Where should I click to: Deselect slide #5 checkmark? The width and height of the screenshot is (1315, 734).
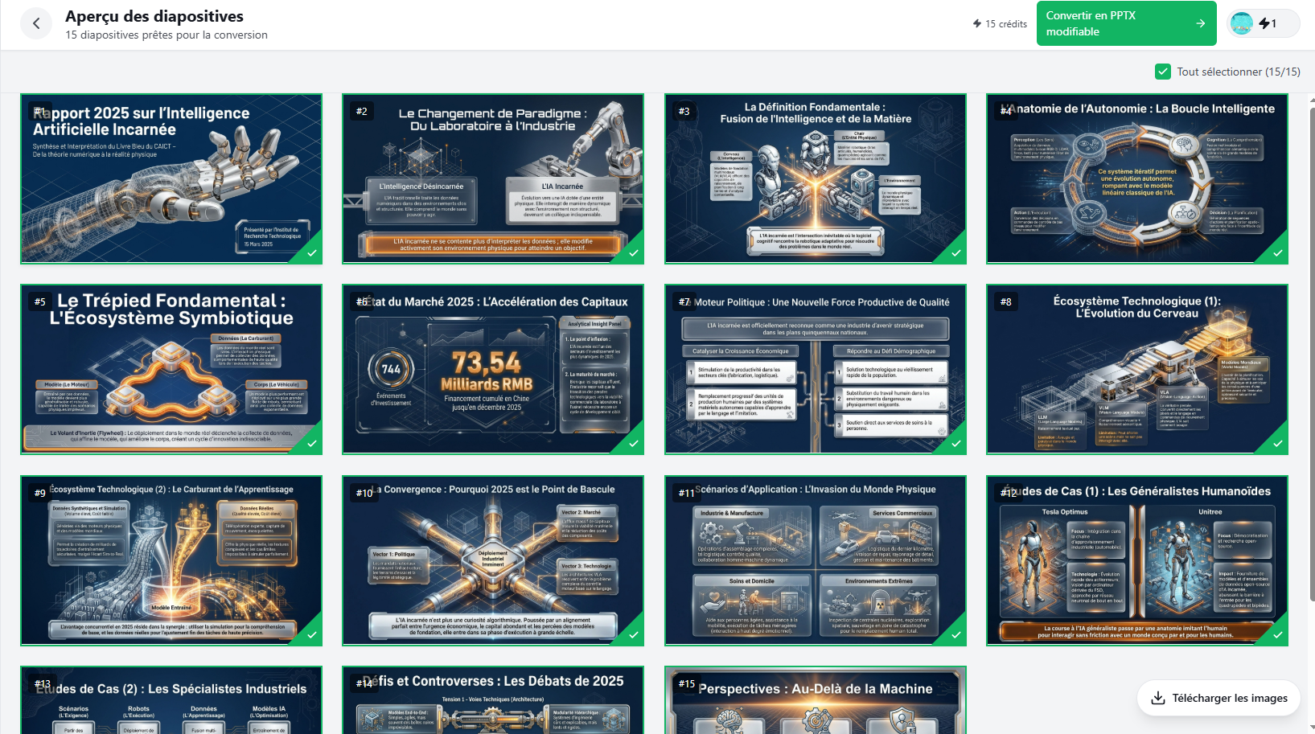click(x=312, y=444)
